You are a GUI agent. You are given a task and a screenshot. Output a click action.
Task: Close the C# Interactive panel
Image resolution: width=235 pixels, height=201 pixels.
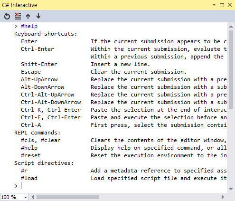[x=230, y=5]
